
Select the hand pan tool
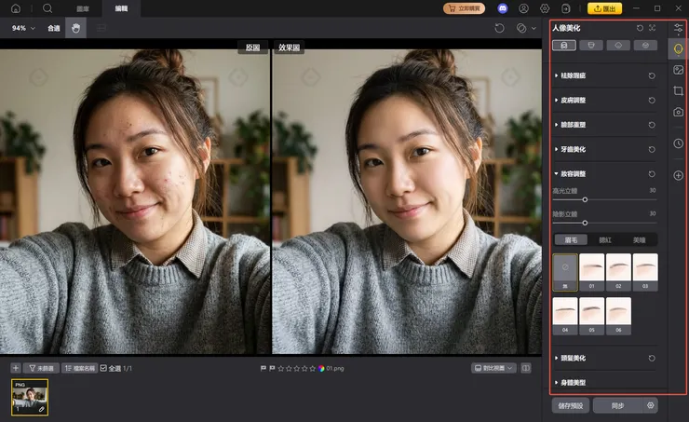76,28
